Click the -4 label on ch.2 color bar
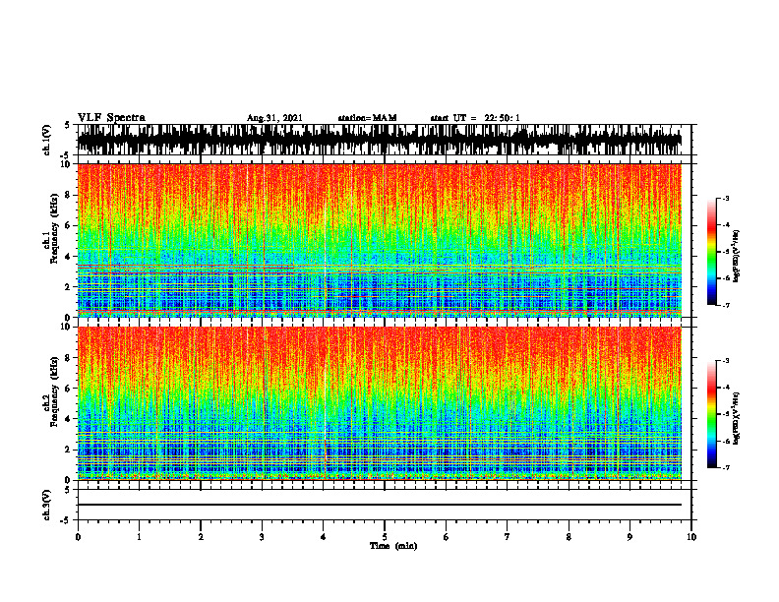This screenshot has width=779, height=602. pyautogui.click(x=725, y=388)
